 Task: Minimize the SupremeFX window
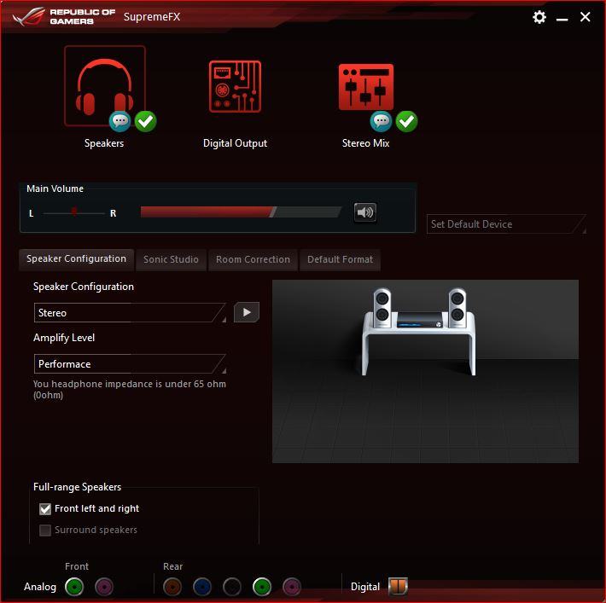562,18
